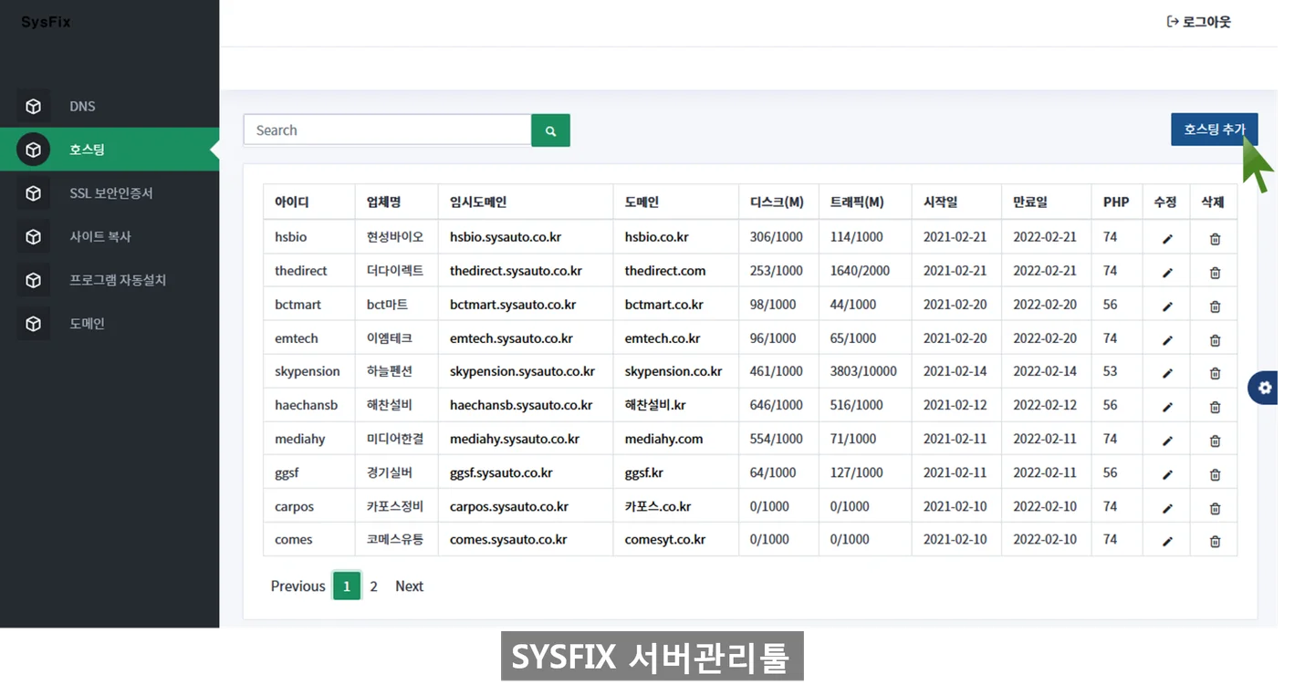This screenshot has height=695, width=1305.
Task: Click 하늘펜션 company name cell
Action: [x=390, y=371]
